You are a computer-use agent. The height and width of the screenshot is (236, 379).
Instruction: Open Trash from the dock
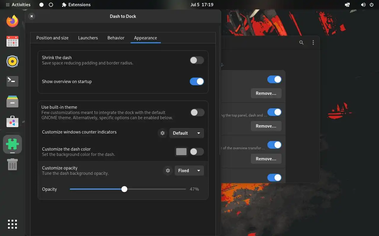coord(12,164)
